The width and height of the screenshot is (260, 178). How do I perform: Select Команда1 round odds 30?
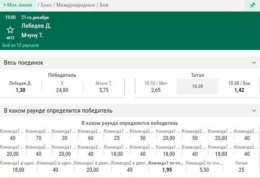pos(65,135)
